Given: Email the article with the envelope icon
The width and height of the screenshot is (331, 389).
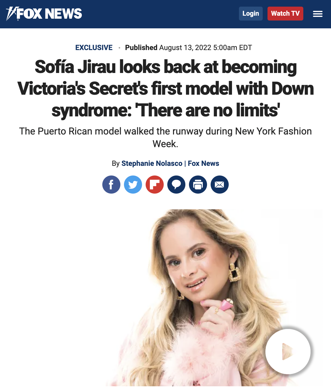Looking at the screenshot, I should pos(220,185).
